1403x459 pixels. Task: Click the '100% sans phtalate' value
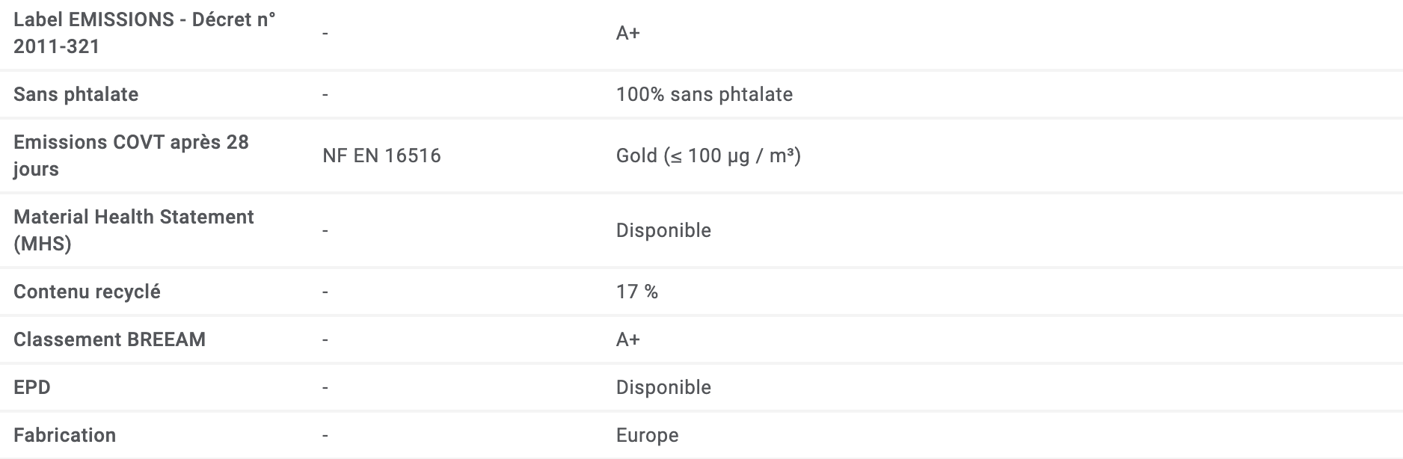[x=704, y=94]
